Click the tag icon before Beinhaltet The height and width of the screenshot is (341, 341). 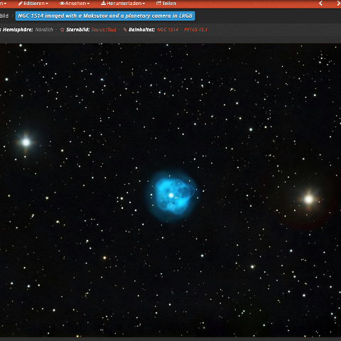pyautogui.click(x=125, y=30)
